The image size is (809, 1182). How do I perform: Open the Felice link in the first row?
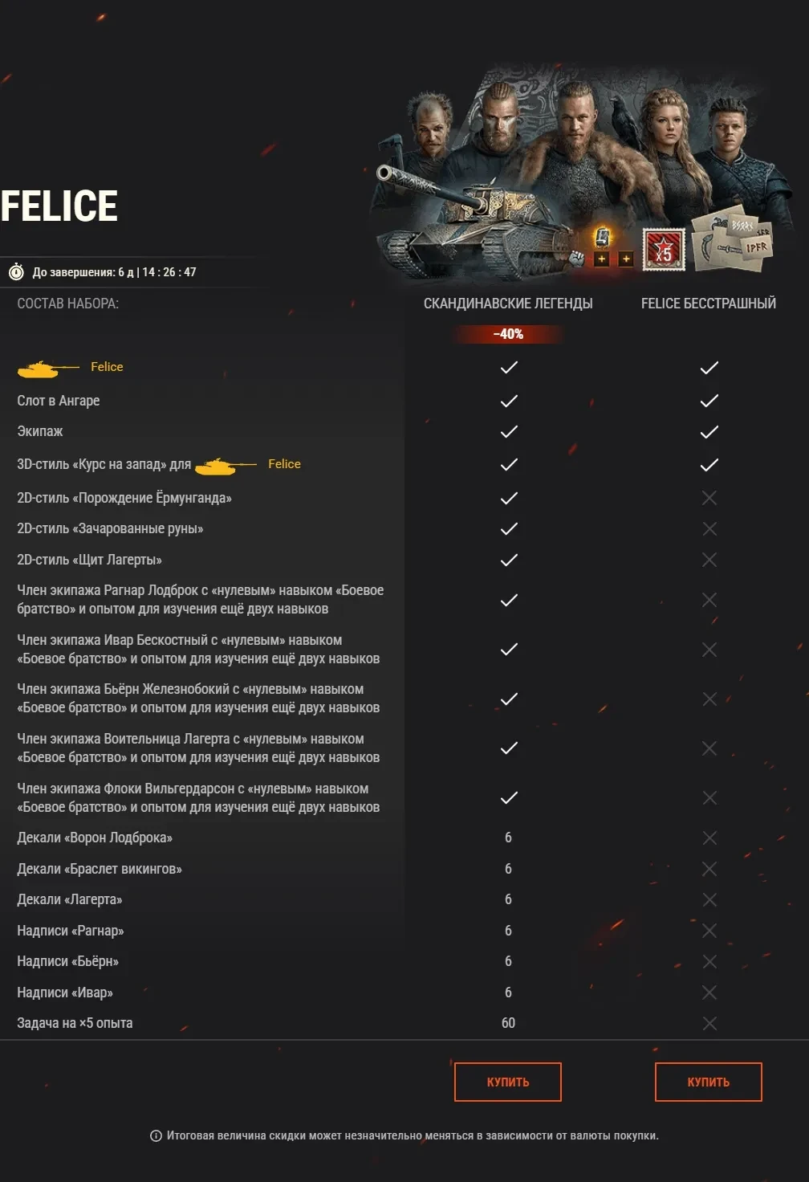coord(107,367)
